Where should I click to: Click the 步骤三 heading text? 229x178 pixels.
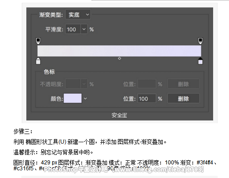click(23, 131)
